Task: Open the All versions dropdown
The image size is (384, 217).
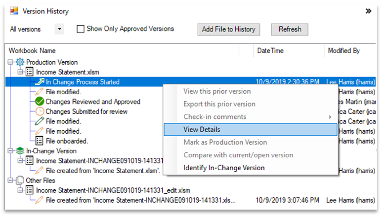Action: point(59,29)
